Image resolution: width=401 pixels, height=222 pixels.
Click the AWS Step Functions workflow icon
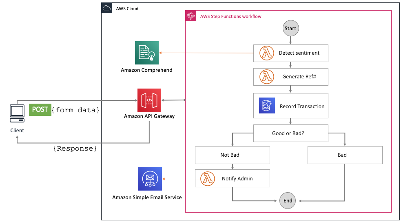tap(191, 16)
